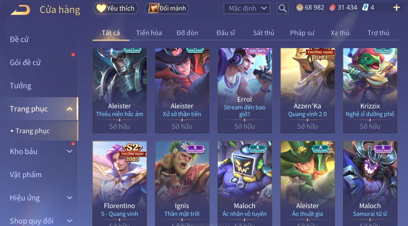Open Yêu thích heart favorites
The width and height of the screenshot is (408, 226).
click(x=116, y=8)
